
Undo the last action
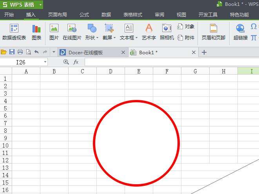[36, 52]
